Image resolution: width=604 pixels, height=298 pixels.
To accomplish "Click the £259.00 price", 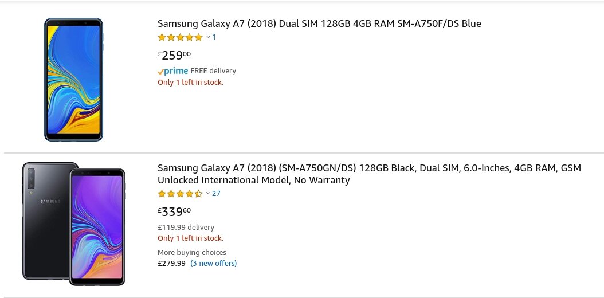I will click(174, 56).
